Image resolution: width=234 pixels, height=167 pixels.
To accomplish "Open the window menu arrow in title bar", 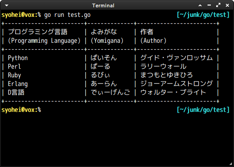I will [x=7, y=5].
